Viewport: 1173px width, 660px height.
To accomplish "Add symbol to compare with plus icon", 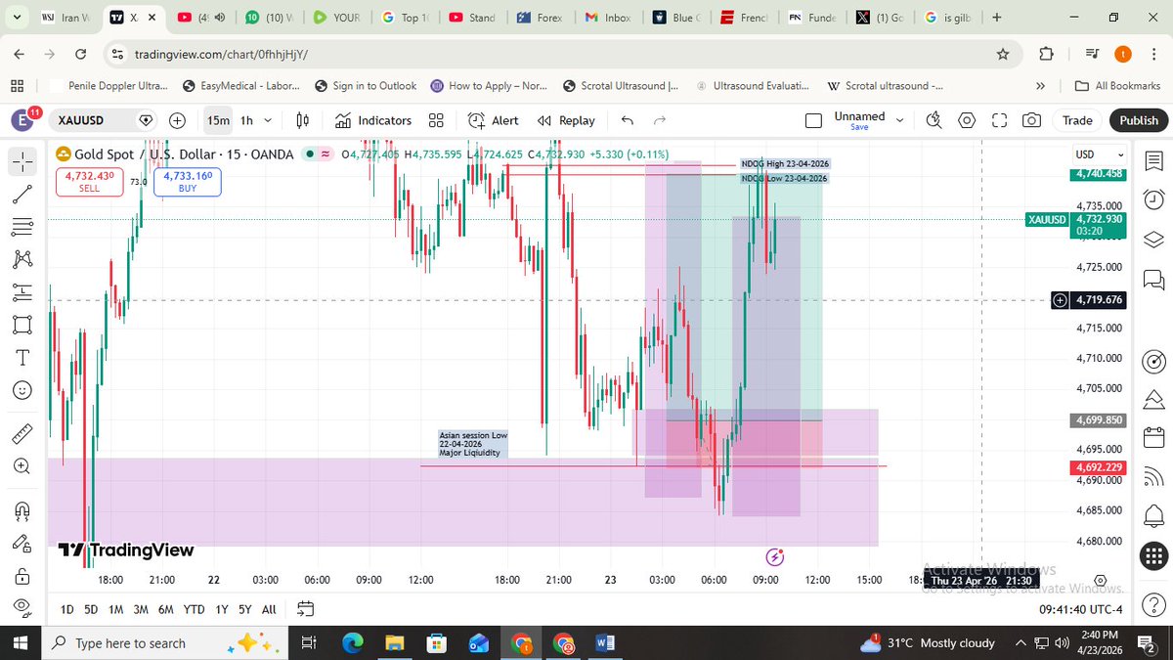I will pos(177,120).
